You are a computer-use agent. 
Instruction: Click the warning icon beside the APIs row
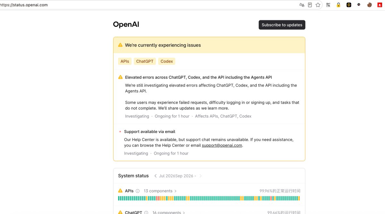(120, 191)
